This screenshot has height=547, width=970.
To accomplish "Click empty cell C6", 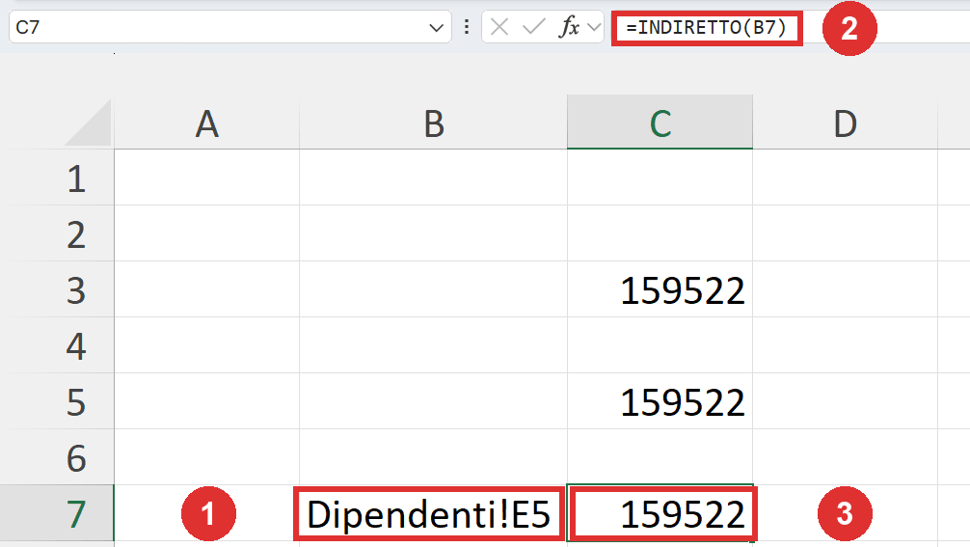I will pyautogui.click(x=660, y=457).
